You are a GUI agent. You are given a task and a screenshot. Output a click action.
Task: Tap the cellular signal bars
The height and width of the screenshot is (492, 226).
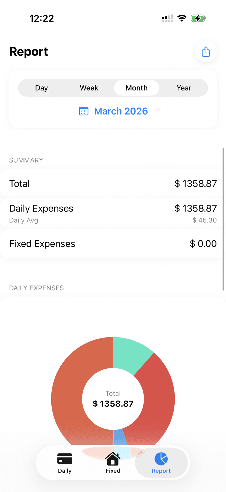point(167,19)
